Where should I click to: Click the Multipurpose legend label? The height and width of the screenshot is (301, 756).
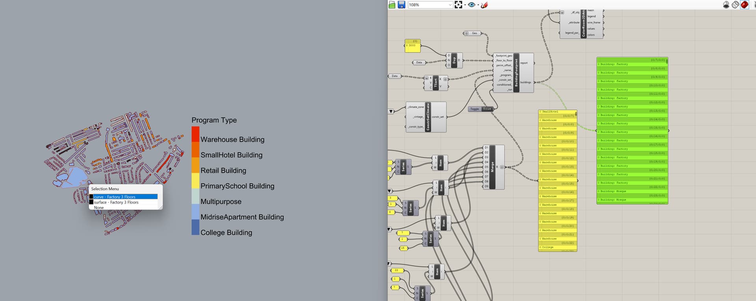[221, 201]
